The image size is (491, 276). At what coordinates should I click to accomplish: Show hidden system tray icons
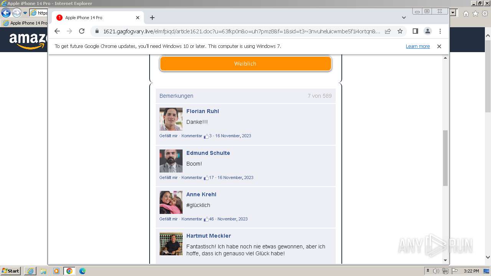point(428,271)
